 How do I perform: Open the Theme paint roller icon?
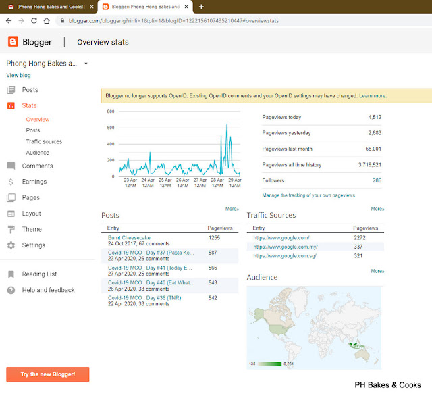[11, 229]
